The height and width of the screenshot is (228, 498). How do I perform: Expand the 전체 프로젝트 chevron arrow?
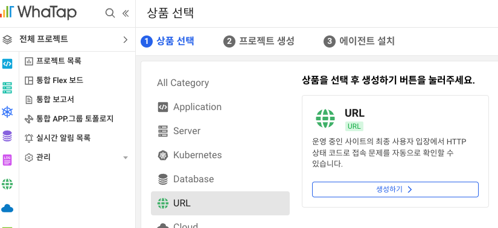point(125,40)
